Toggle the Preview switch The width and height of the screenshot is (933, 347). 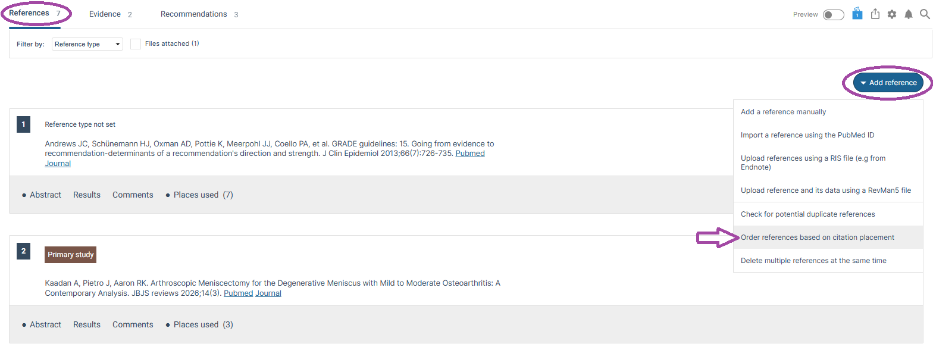pos(833,15)
